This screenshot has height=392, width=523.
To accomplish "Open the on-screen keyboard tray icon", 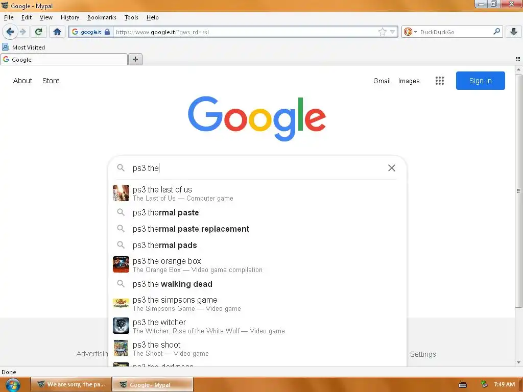I will [x=462, y=385].
